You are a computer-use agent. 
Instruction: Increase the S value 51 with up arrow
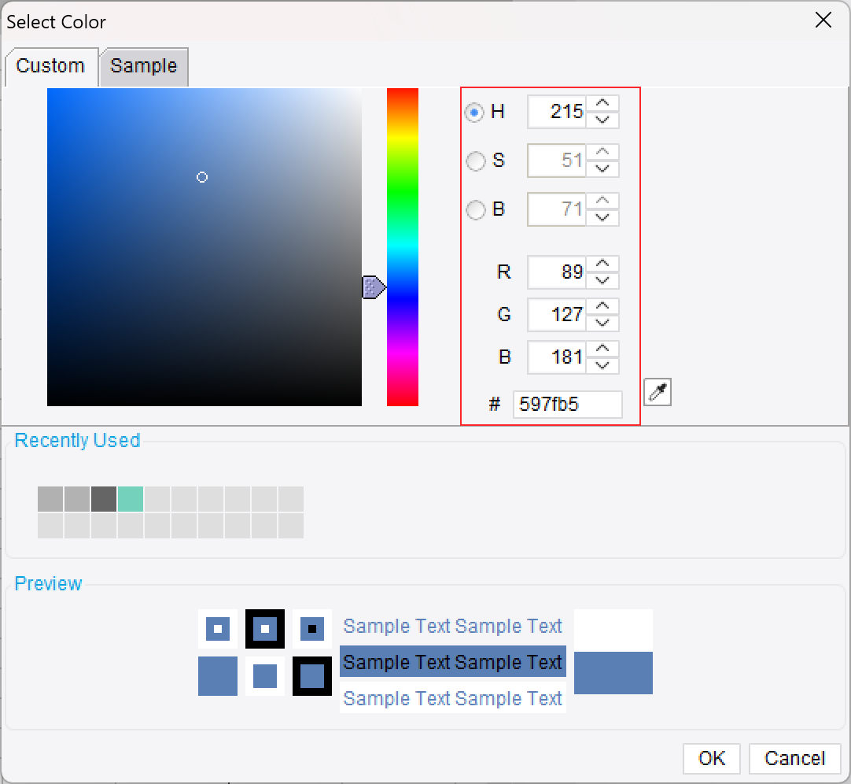[x=602, y=152]
